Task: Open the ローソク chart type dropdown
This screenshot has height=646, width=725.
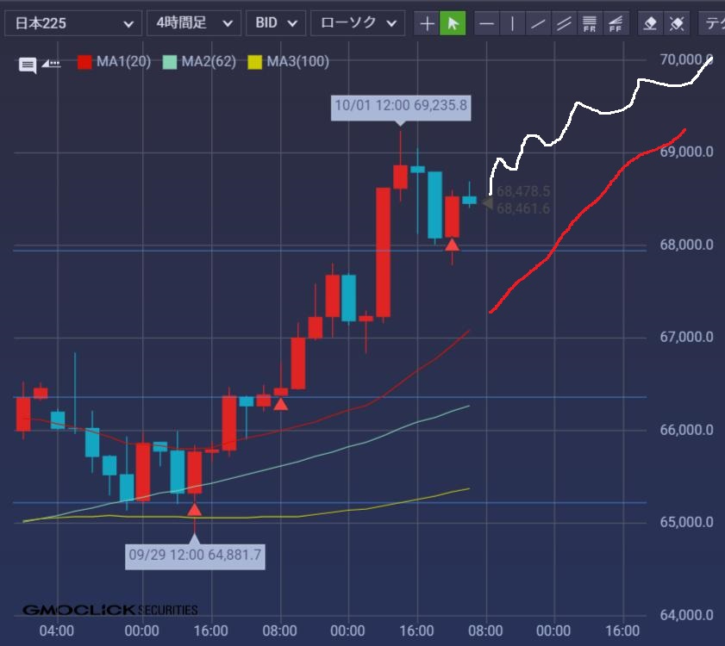Action: [358, 23]
